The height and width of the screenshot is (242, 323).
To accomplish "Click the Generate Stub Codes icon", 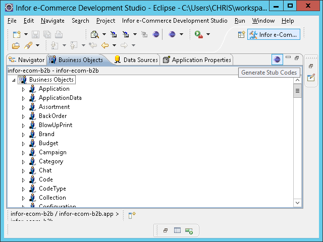I will click(277, 59).
